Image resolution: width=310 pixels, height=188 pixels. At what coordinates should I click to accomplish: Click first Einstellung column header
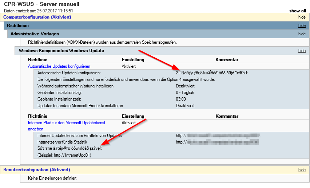[x=133, y=60]
